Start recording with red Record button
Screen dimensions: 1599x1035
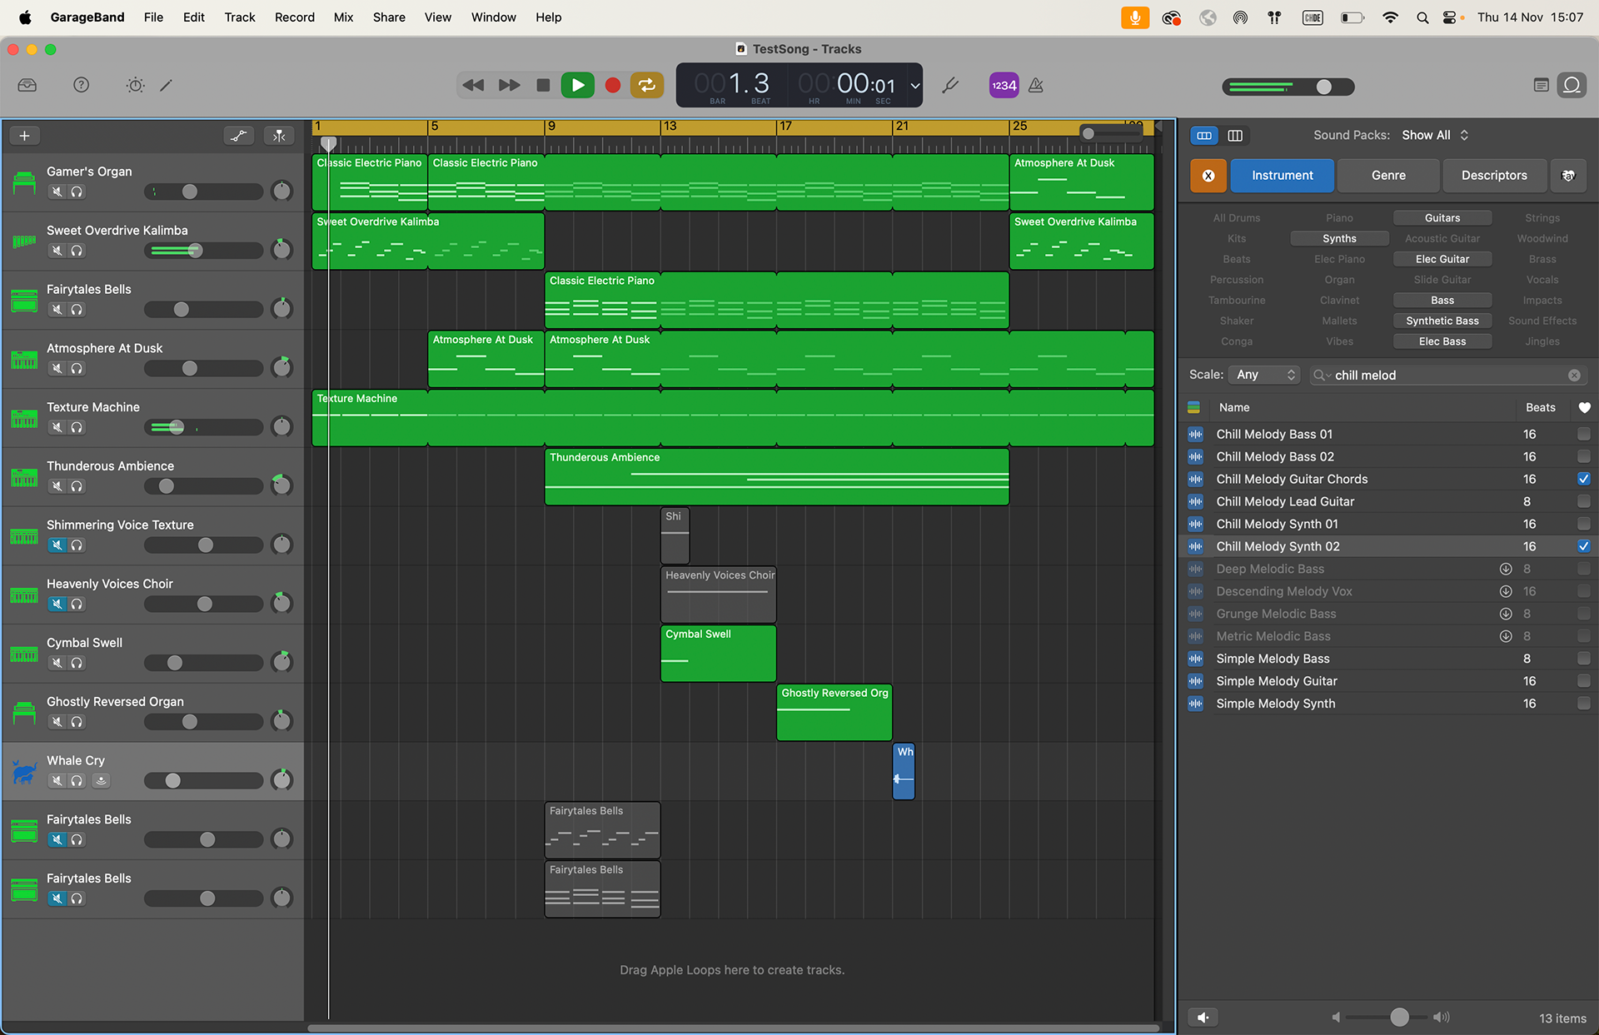(x=613, y=85)
